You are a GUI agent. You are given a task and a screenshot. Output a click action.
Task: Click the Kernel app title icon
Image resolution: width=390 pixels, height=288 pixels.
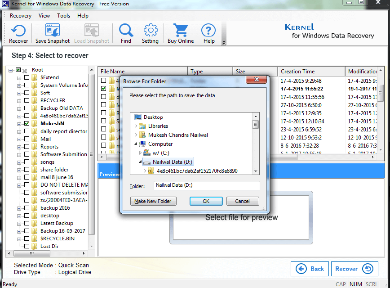[x=5, y=4]
